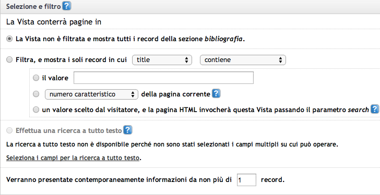Image resolution: width=380 pixels, height=195 pixels.
Task: Select valore scelto dal visitatore radio
Action: click(36, 109)
